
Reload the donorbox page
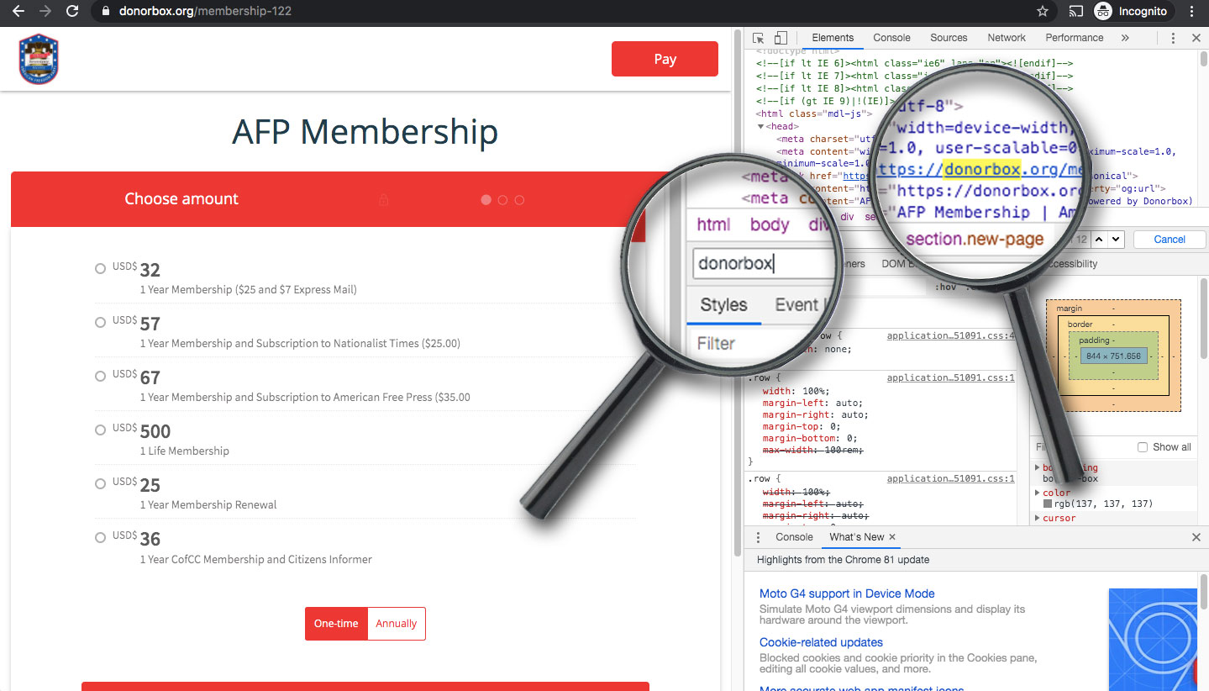[72, 11]
